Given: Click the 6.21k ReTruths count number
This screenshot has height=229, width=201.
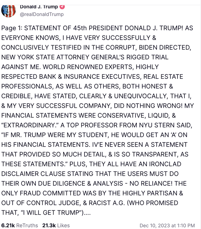Looking at the screenshot, I should 8,225.
